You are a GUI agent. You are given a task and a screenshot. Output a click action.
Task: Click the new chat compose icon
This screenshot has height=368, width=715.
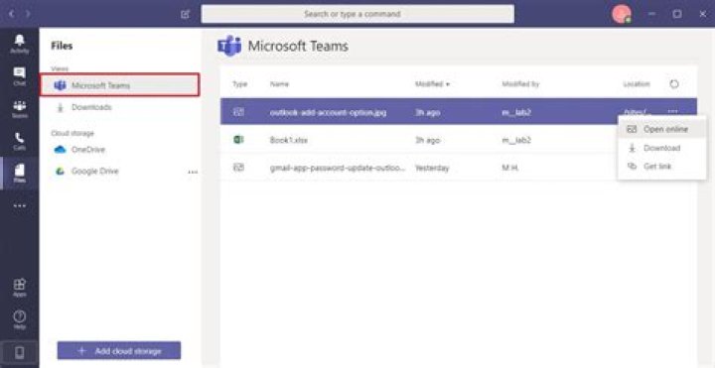click(x=185, y=14)
